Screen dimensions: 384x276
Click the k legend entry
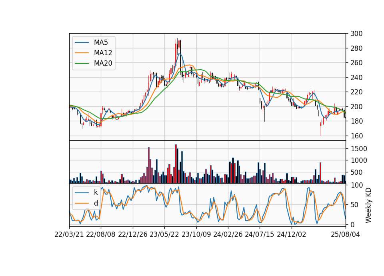point(96,192)
